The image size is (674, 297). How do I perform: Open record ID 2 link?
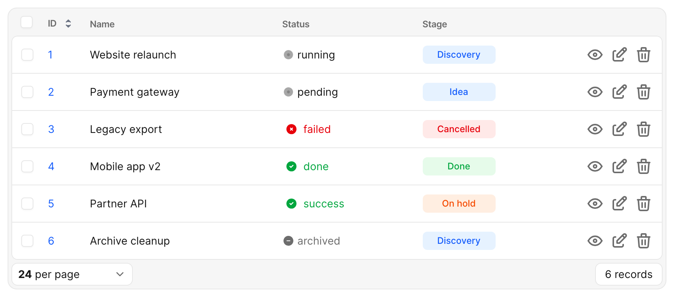(x=51, y=92)
